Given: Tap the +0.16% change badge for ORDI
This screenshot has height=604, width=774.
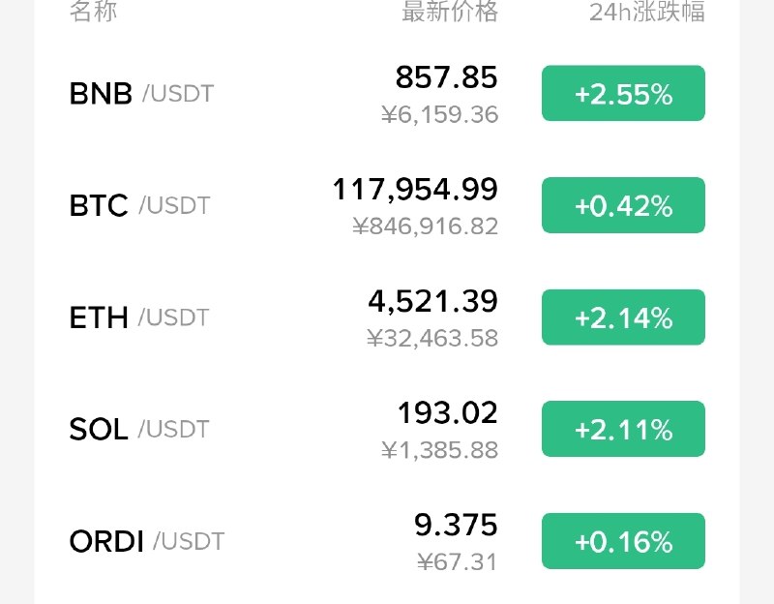Looking at the screenshot, I should tap(623, 541).
